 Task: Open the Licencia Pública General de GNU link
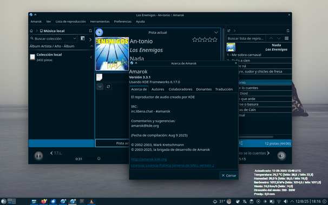(x=173, y=166)
